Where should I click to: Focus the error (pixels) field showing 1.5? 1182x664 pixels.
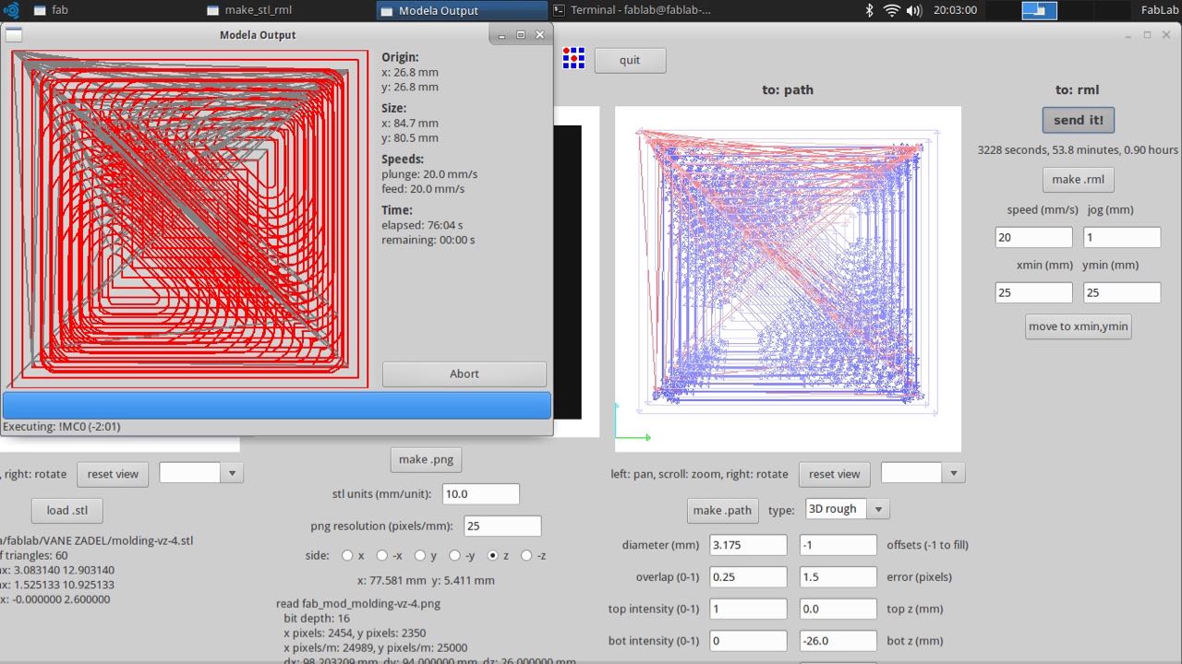[x=838, y=577]
